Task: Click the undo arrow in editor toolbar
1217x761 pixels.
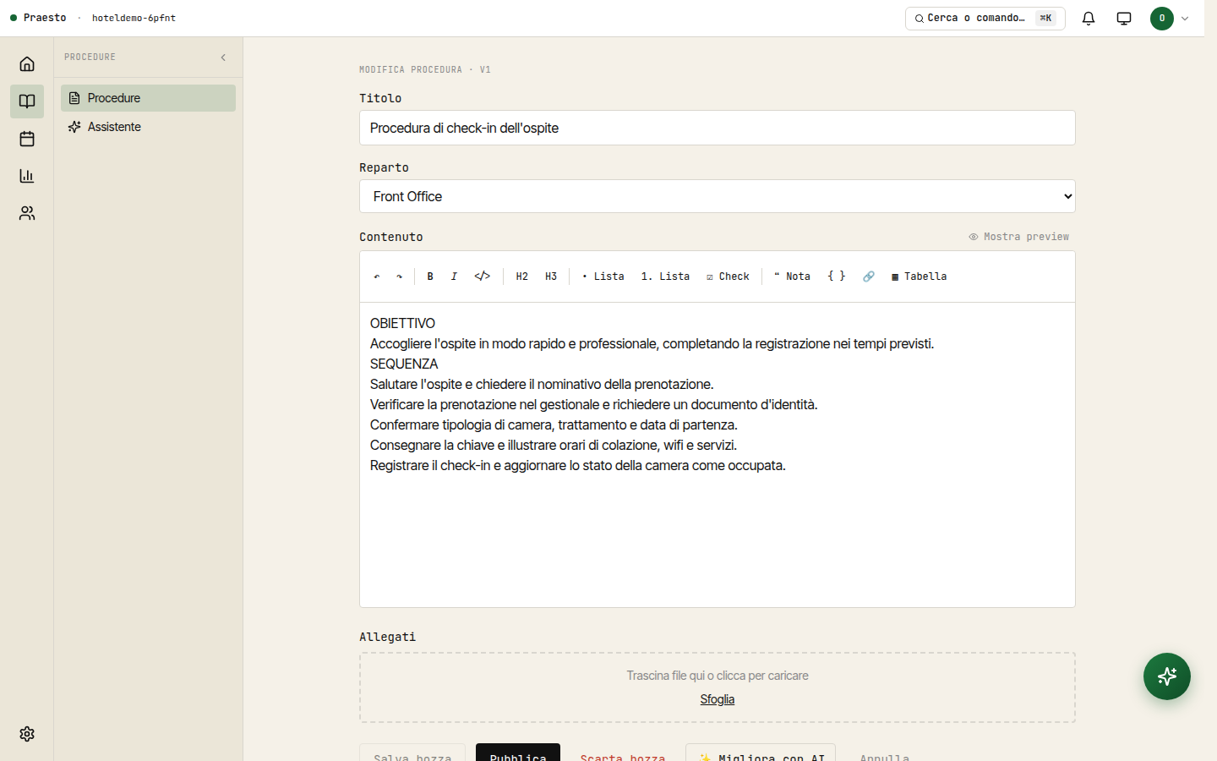Action: tap(377, 276)
